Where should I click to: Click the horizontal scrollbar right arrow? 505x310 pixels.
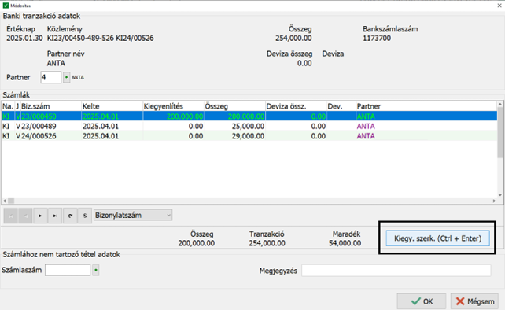pyautogui.click(x=494, y=201)
